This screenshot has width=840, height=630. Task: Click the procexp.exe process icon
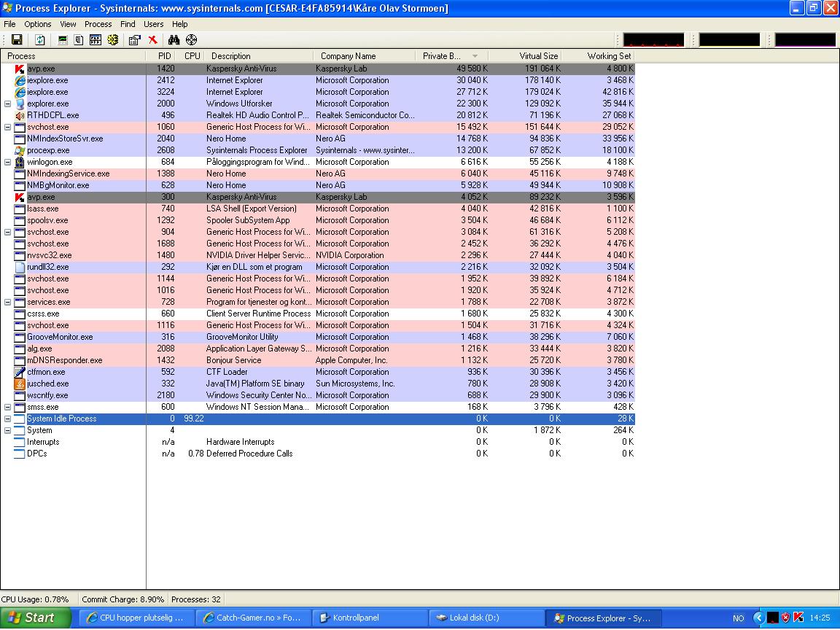(20, 150)
